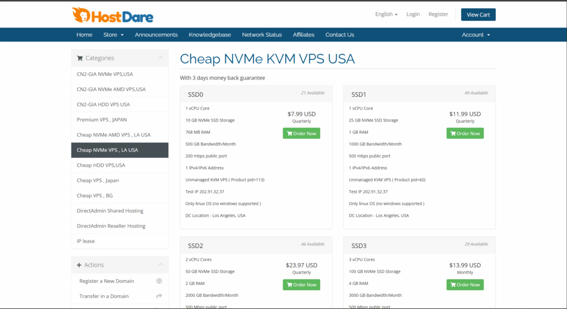Click 'Product pid=113' line in SSD0
This screenshot has width=567, height=309.
(x=225, y=180)
